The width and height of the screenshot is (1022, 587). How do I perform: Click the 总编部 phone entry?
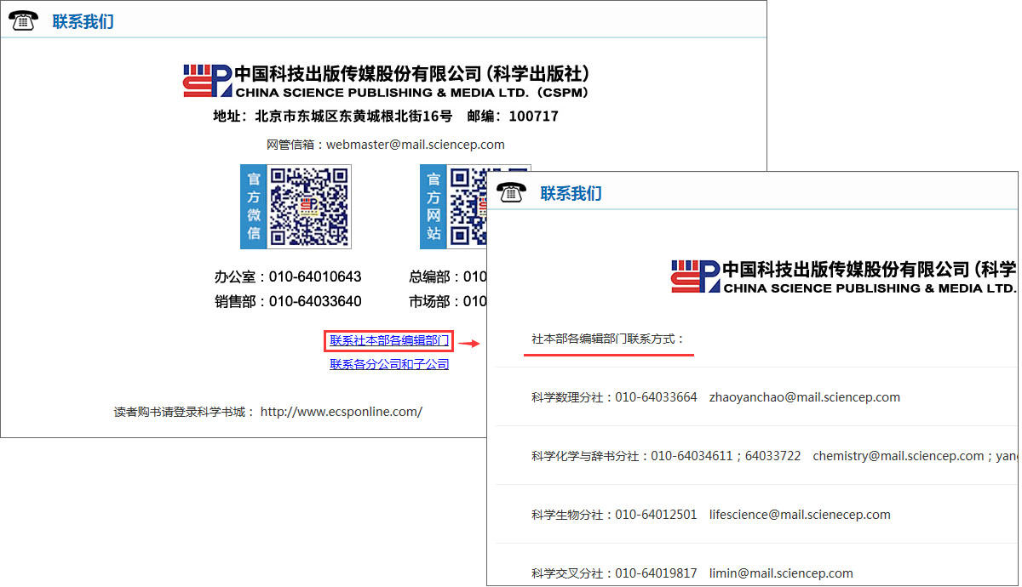click(x=448, y=277)
